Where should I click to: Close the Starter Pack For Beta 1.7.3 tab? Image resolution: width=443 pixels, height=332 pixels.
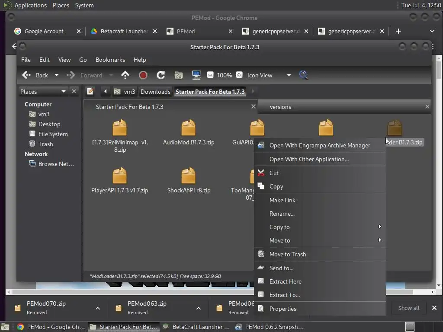point(253,106)
